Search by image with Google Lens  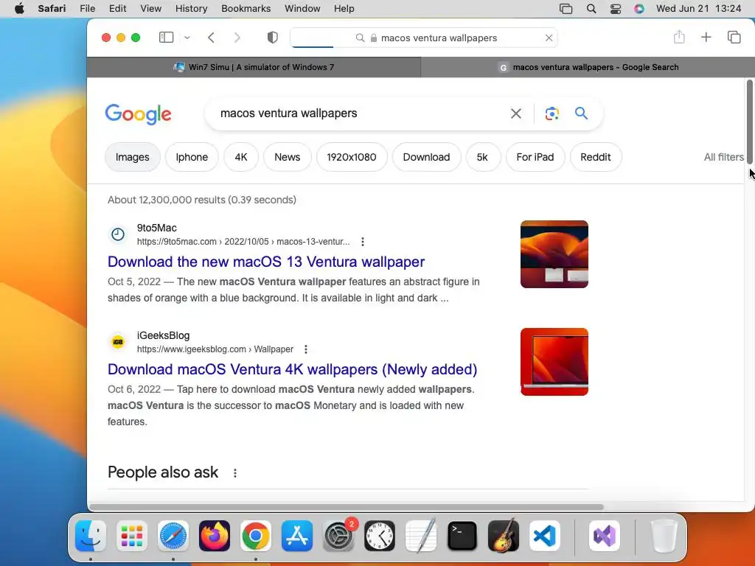click(x=552, y=113)
